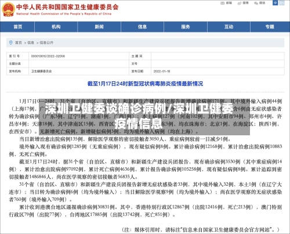290x234 pixels.
Task: Follow the 信息 breadcrumb link
Action: [31, 42]
